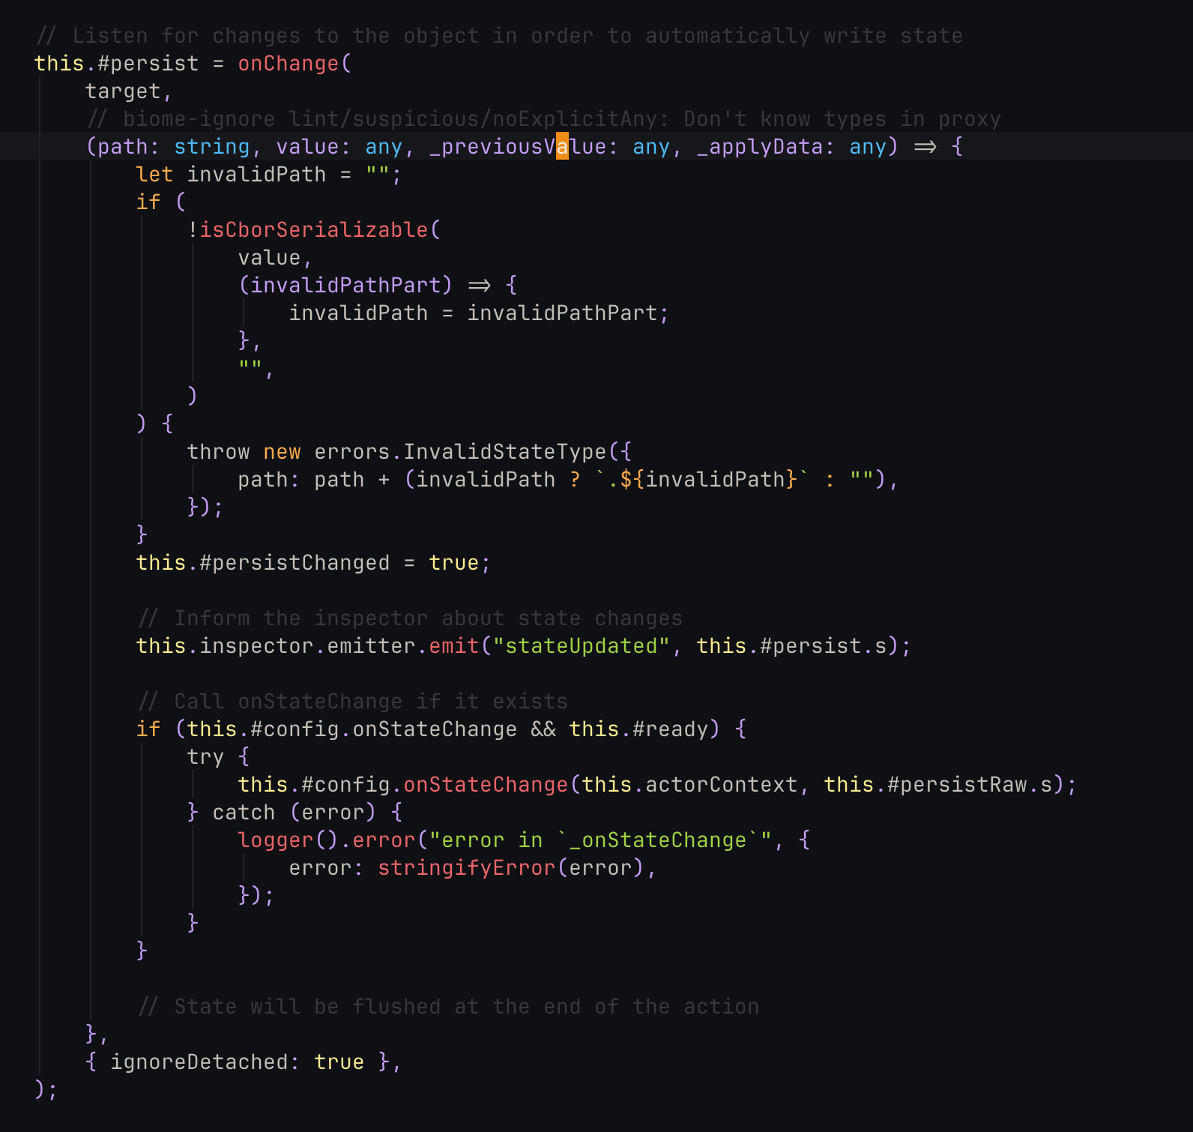1193x1132 pixels.
Task: Click the 'emit' method call
Action: point(454,646)
